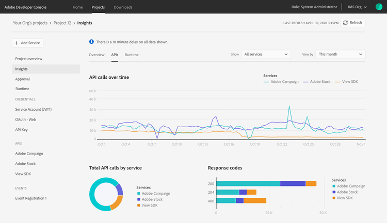Click Adobe Stock swatch in donut legend

[x=139, y=199]
